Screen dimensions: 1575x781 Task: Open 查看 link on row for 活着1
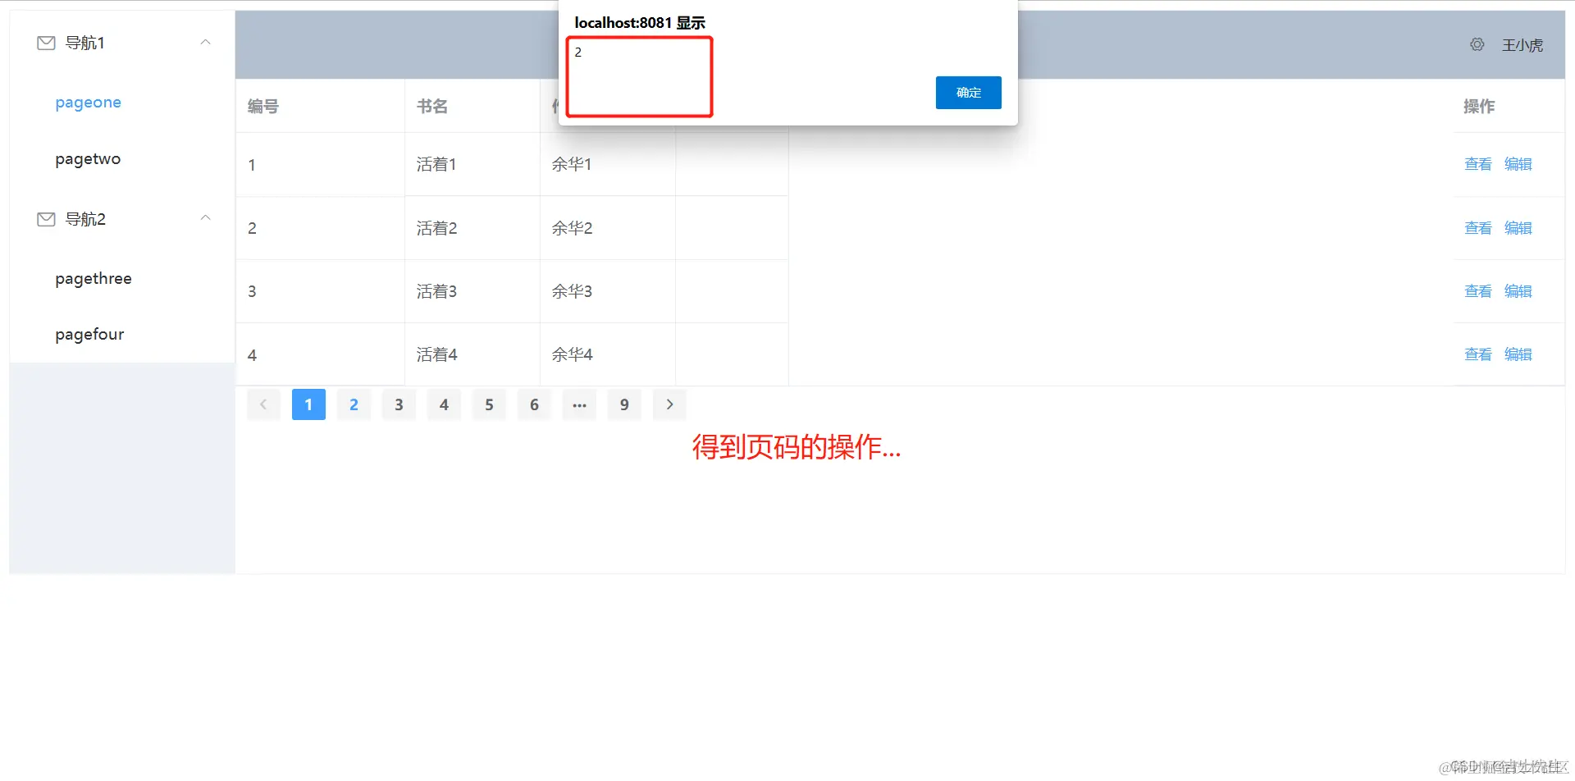[x=1477, y=164]
